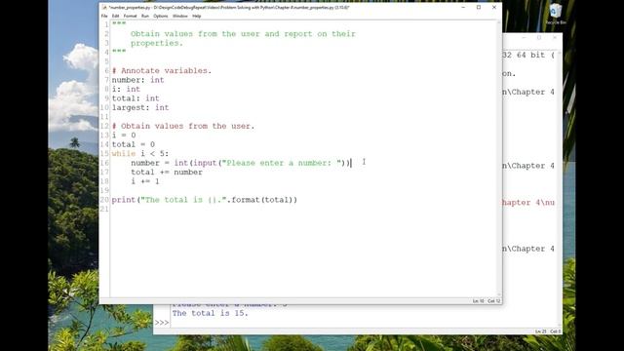The image size is (624, 351).
Task: Open the Options menu
Action: point(160,16)
